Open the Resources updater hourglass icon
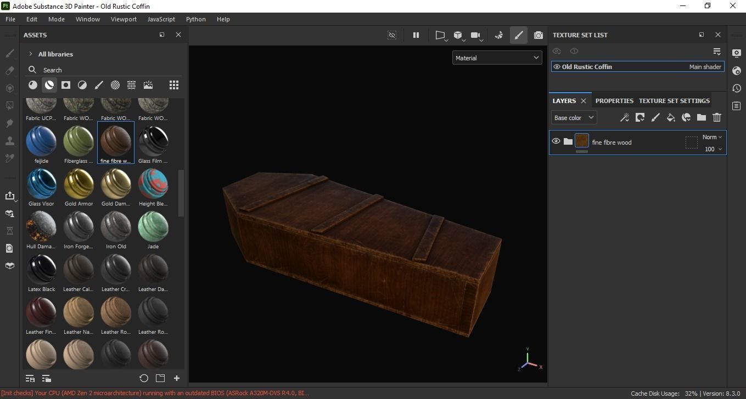The width and height of the screenshot is (746, 399). coord(10,231)
